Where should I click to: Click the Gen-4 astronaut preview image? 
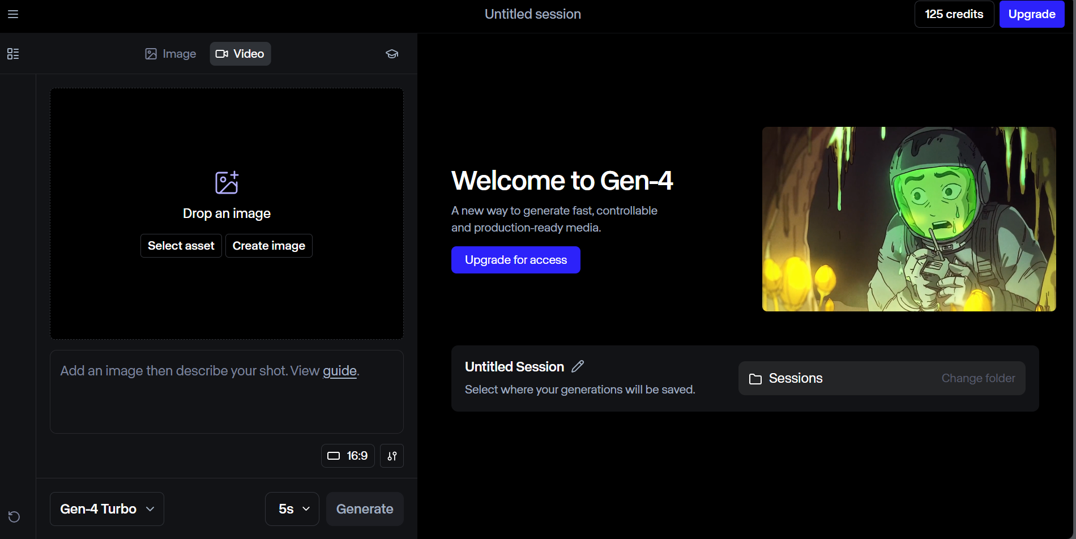pos(909,219)
